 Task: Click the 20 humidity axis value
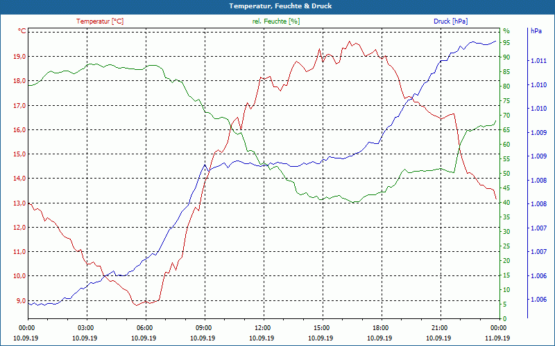pos(506,261)
